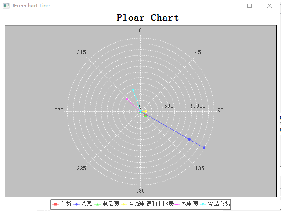Maximize the JFreechart Line window
Viewport: 281px width, 211px height.
(249, 6)
